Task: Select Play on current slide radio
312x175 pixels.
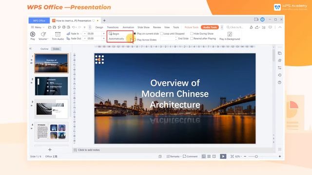Action: tap(135, 34)
